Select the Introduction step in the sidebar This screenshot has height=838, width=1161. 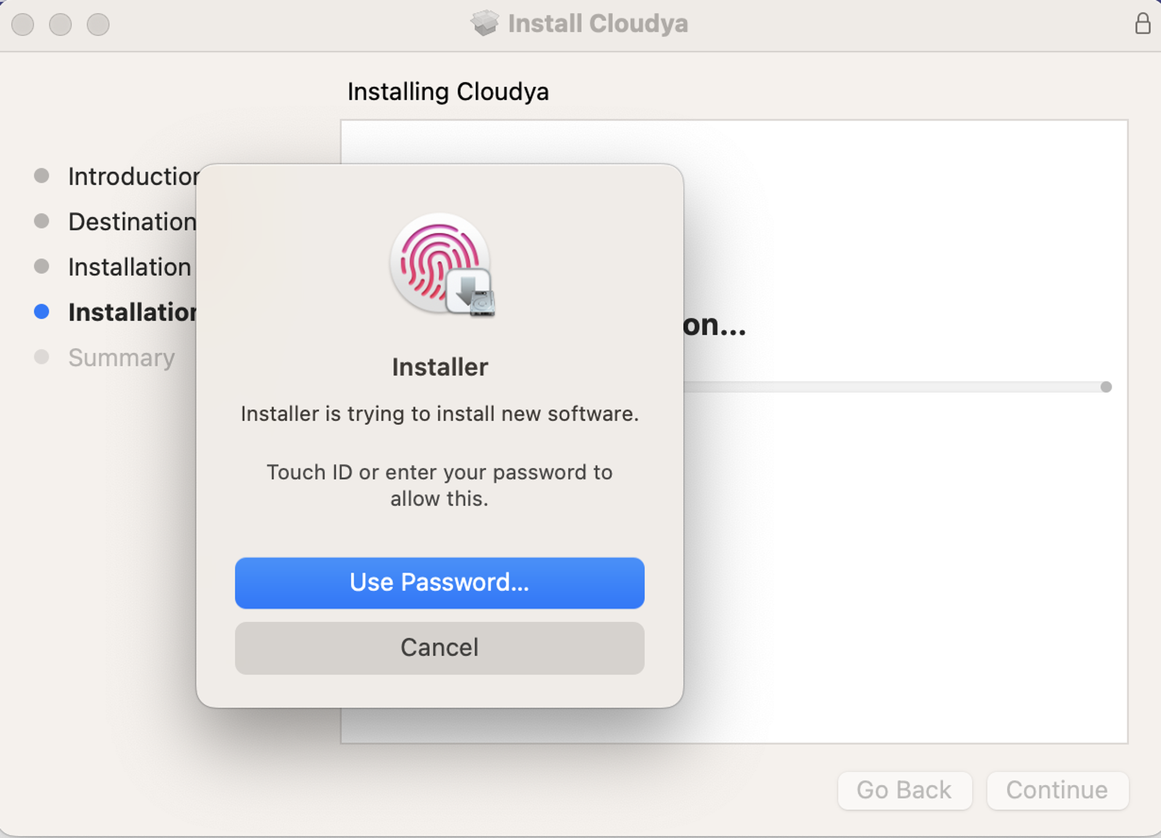133,176
